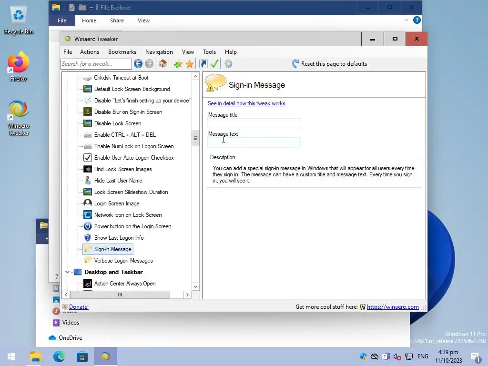
Task: Go back with the blue arrow button
Action: [138, 64]
